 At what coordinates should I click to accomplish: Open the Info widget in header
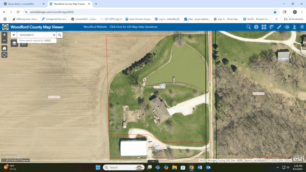click(x=256, y=27)
